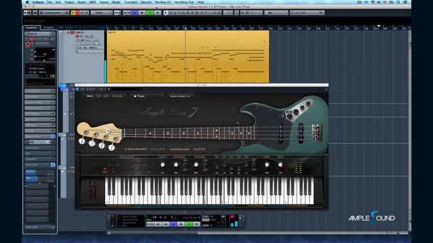Select the Range Selection tool
Viewport: 433px width, 243px height.
(x=170, y=13)
